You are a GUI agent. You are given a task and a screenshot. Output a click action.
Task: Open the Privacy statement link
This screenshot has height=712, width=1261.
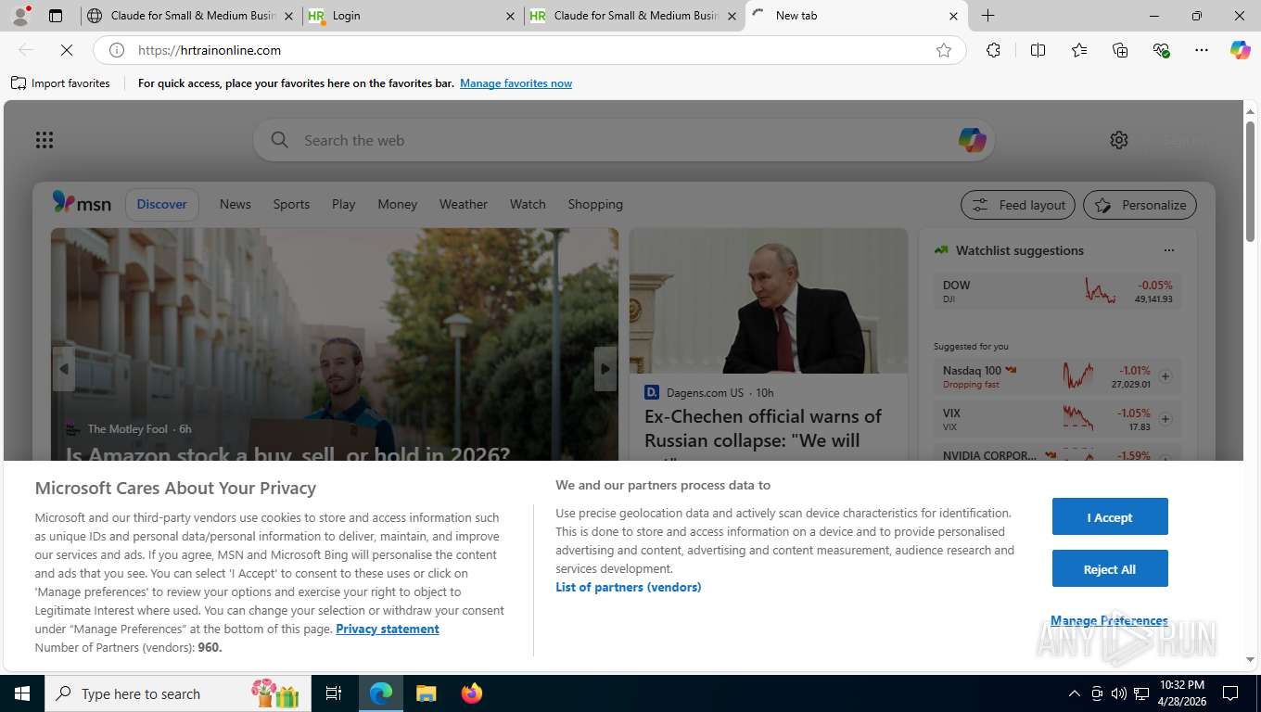pos(388,629)
